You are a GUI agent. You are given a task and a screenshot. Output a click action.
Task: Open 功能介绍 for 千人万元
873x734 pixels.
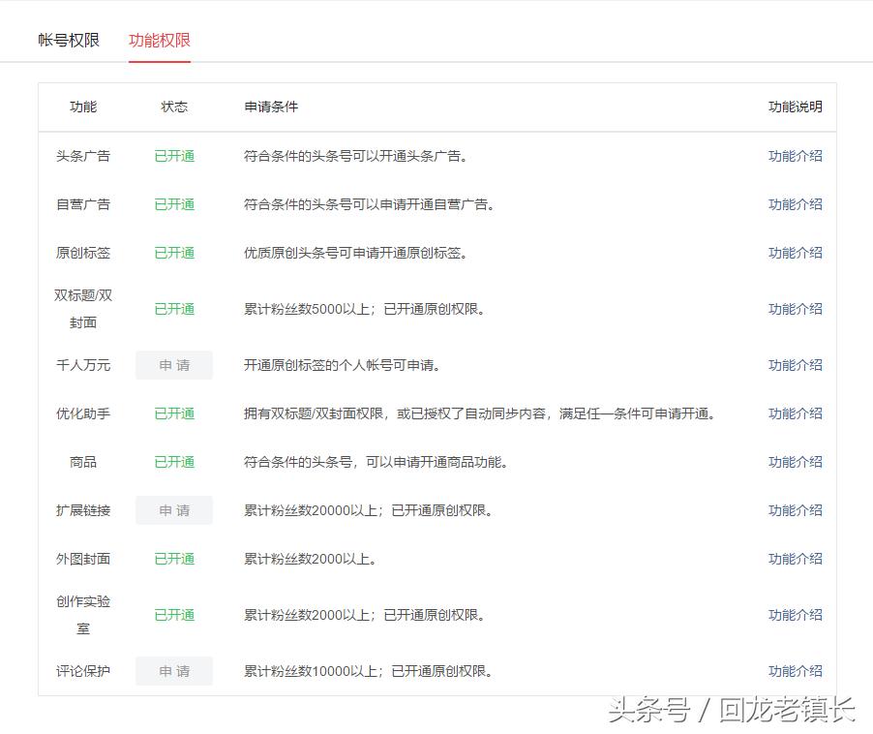pos(795,365)
